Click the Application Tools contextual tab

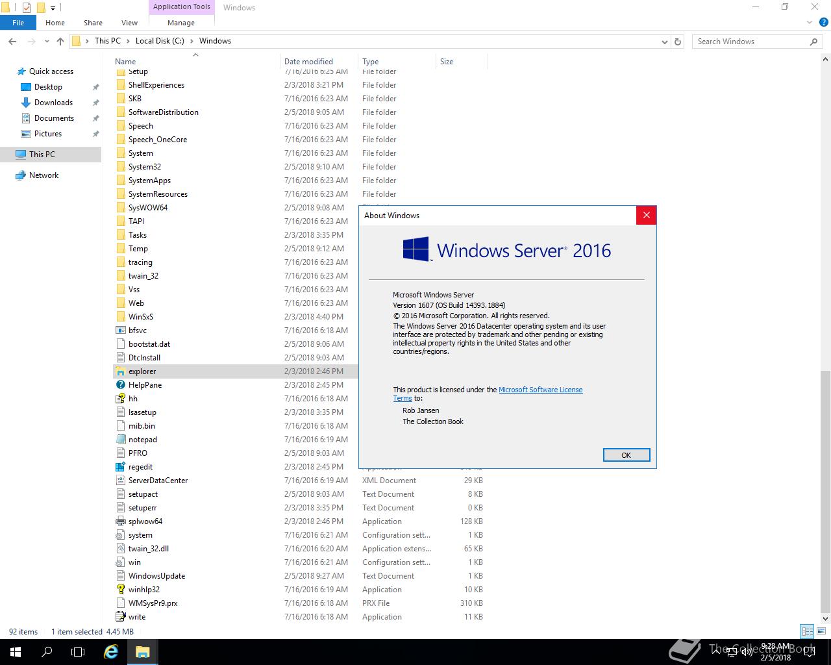point(182,7)
